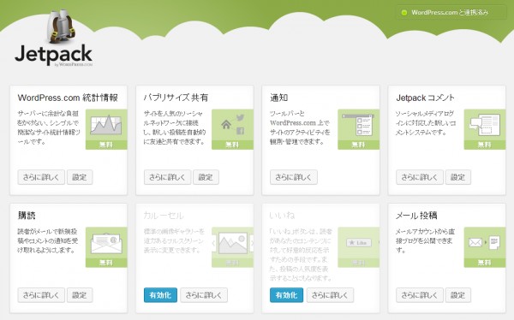Open 設定 for Jetpack コメント
Image resolution: width=514 pixels, height=320 pixels.
pyautogui.click(x=458, y=177)
